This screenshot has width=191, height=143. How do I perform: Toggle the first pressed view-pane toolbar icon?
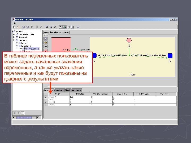(x=60, y=27)
